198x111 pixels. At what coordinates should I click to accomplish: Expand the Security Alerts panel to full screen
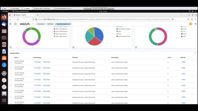click(x=196, y=53)
